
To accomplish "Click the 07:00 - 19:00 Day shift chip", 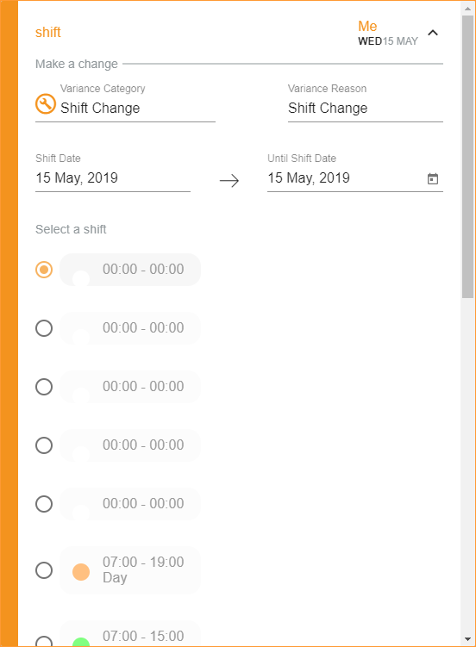I will point(130,570).
